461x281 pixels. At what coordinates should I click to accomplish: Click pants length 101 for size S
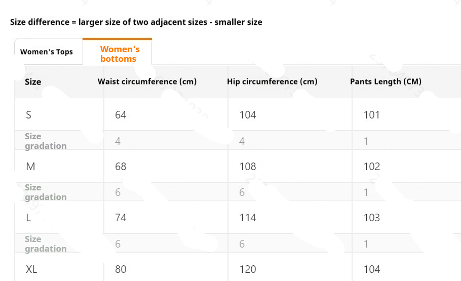[371, 115]
